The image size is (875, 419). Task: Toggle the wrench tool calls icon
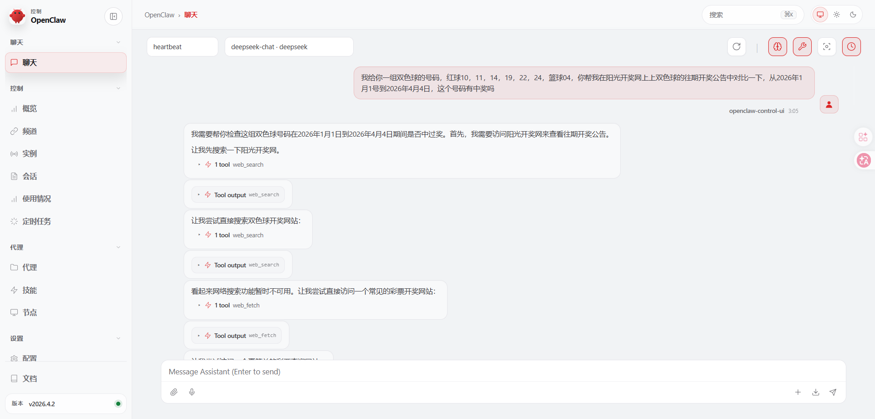pos(802,46)
